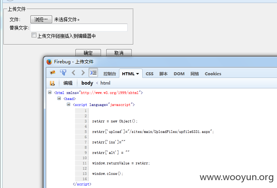Open the 脚本 script tab

click(163, 74)
